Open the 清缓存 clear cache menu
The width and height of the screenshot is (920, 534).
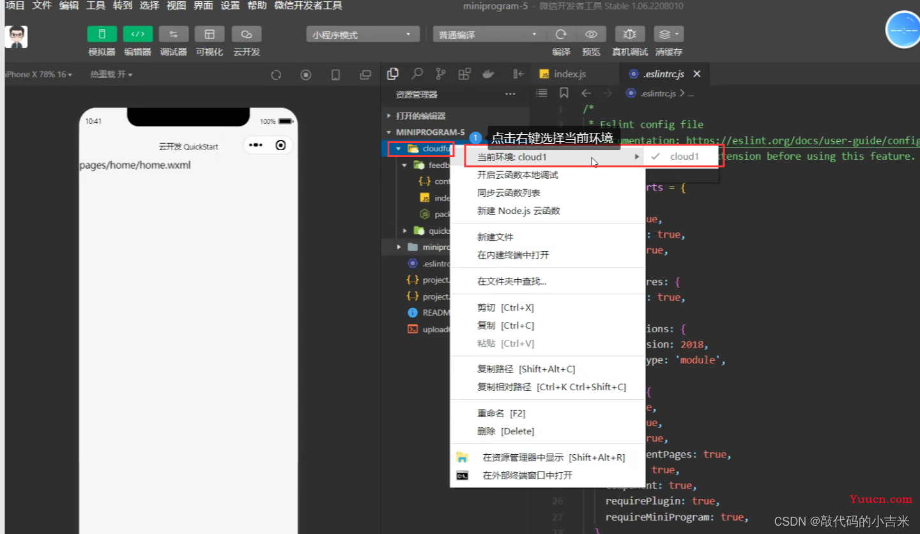669,34
